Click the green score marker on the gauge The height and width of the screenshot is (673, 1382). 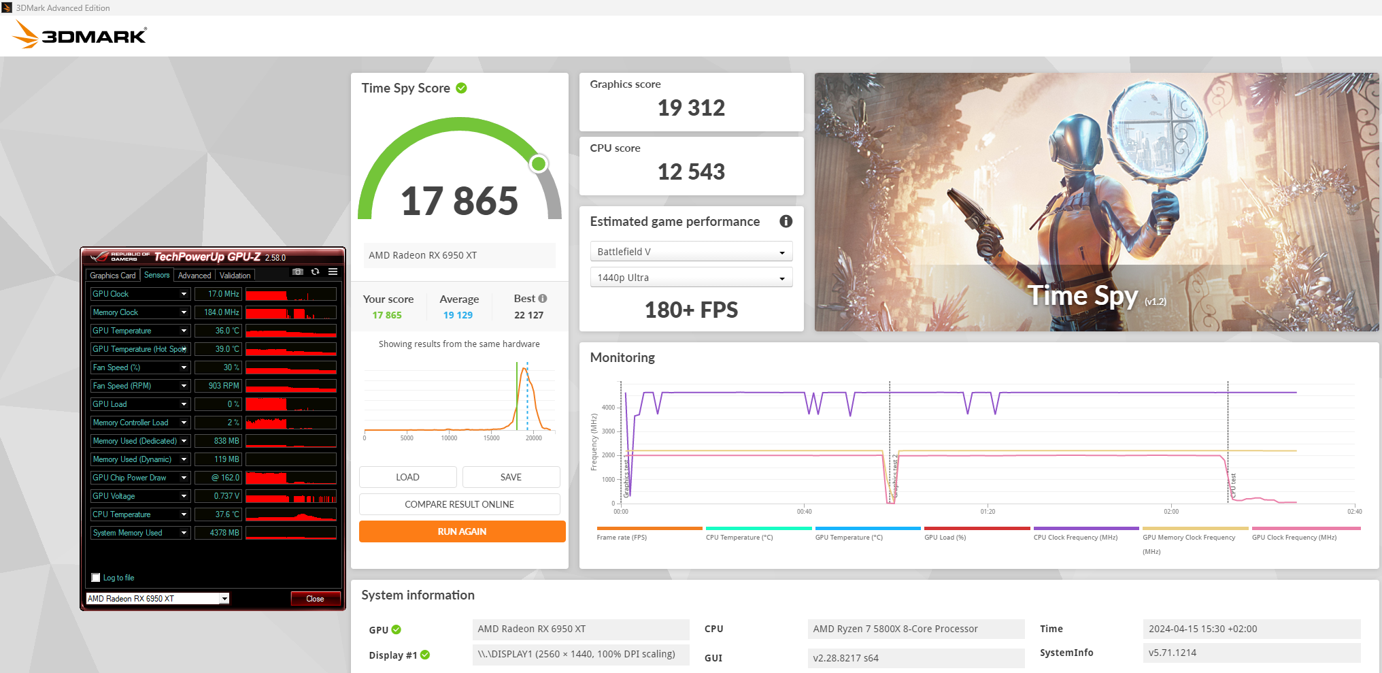[539, 163]
